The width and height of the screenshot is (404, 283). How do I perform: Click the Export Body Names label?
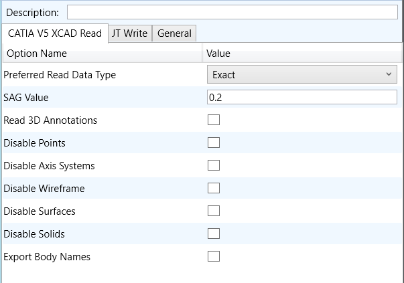pyautogui.click(x=47, y=257)
